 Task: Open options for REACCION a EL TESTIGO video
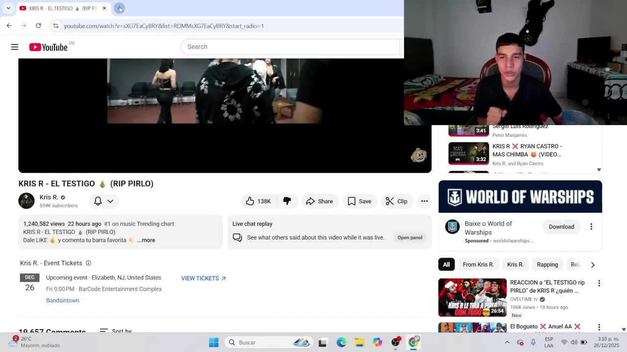599,283
